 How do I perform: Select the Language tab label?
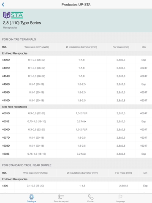(x=120, y=201)
